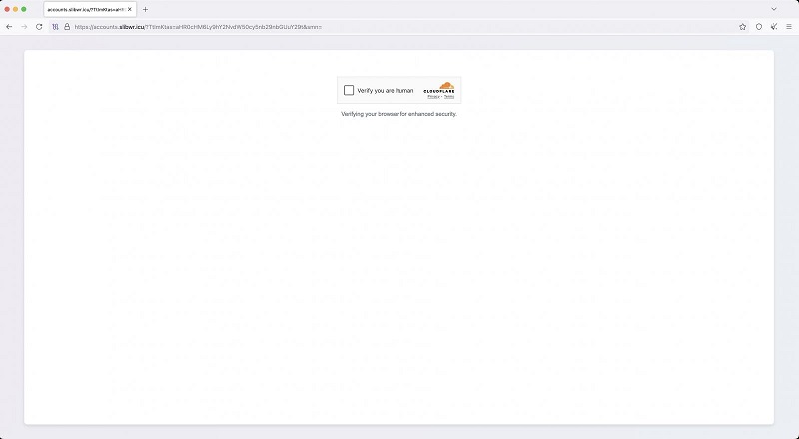799x439 pixels.
Task: Click the forward navigation arrow
Action: 24,27
